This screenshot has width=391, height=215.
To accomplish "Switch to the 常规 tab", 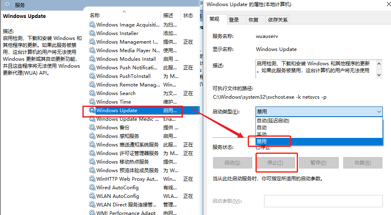I will pos(214,19).
